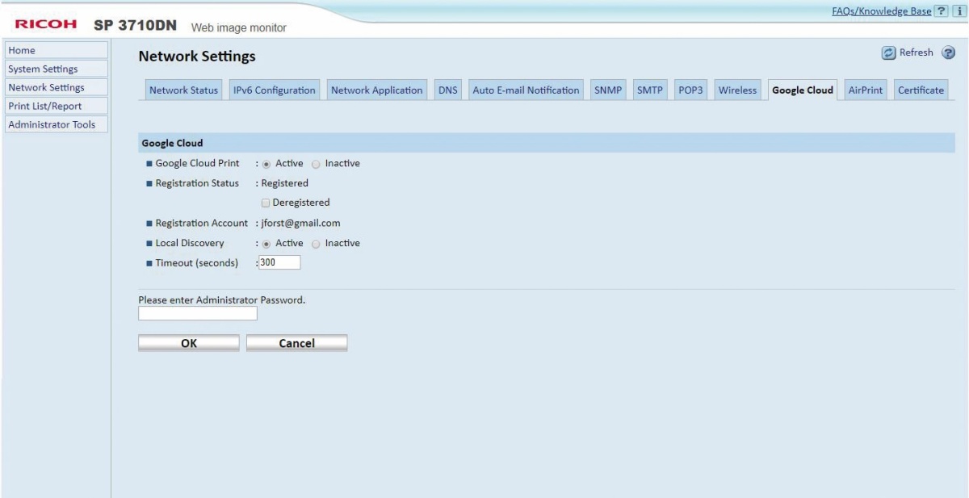Click the Timeout seconds input field
The image size is (969, 498).
(279, 262)
